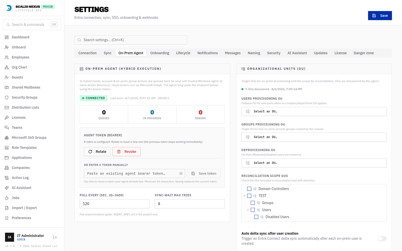Revoke the agent bearer token
The height and width of the screenshot is (251, 402).
(x=126, y=152)
